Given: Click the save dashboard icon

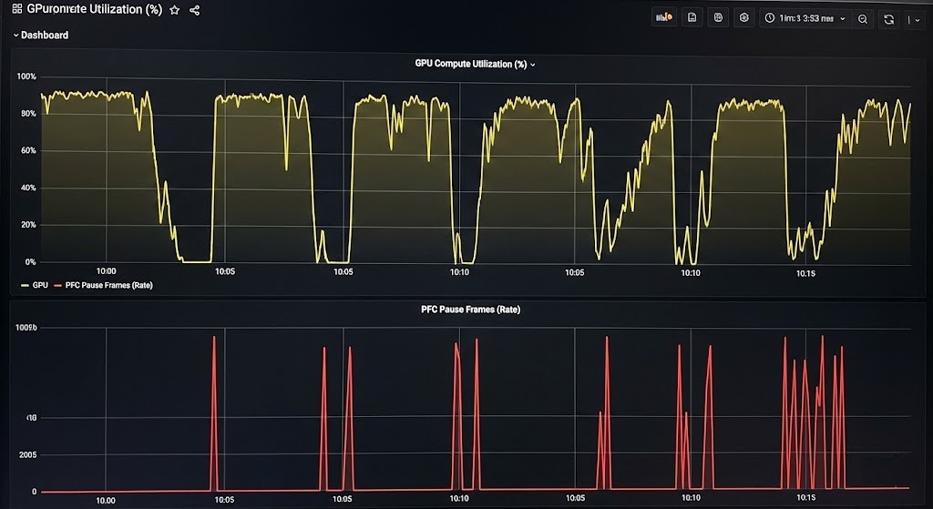Looking at the screenshot, I should pos(692,17).
